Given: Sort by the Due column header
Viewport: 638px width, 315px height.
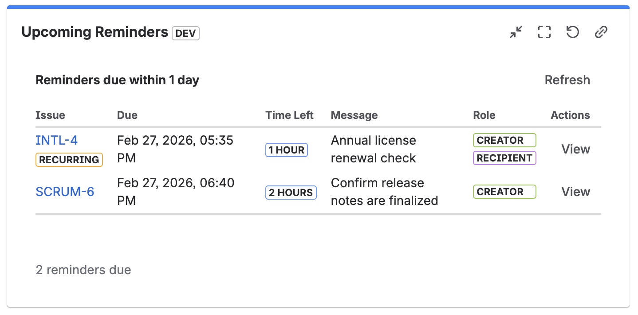Looking at the screenshot, I should click(x=127, y=115).
